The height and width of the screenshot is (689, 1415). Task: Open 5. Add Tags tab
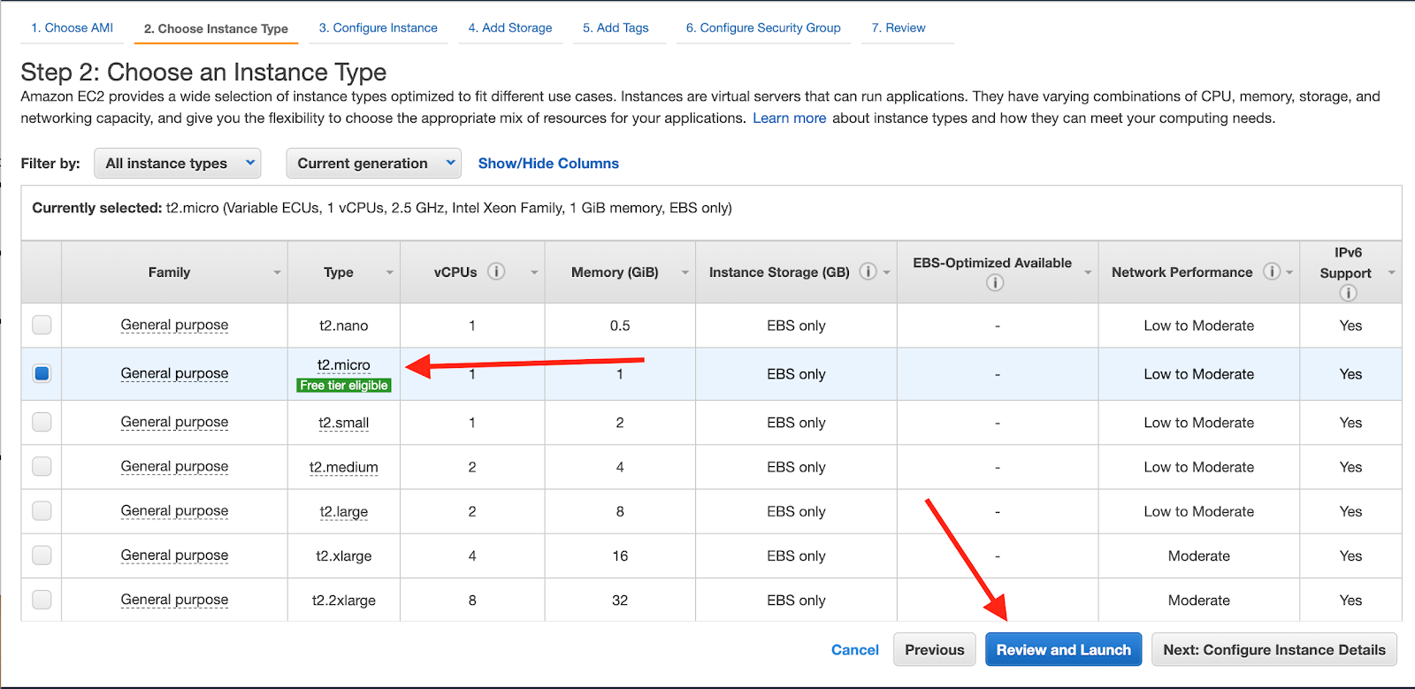[x=616, y=27]
